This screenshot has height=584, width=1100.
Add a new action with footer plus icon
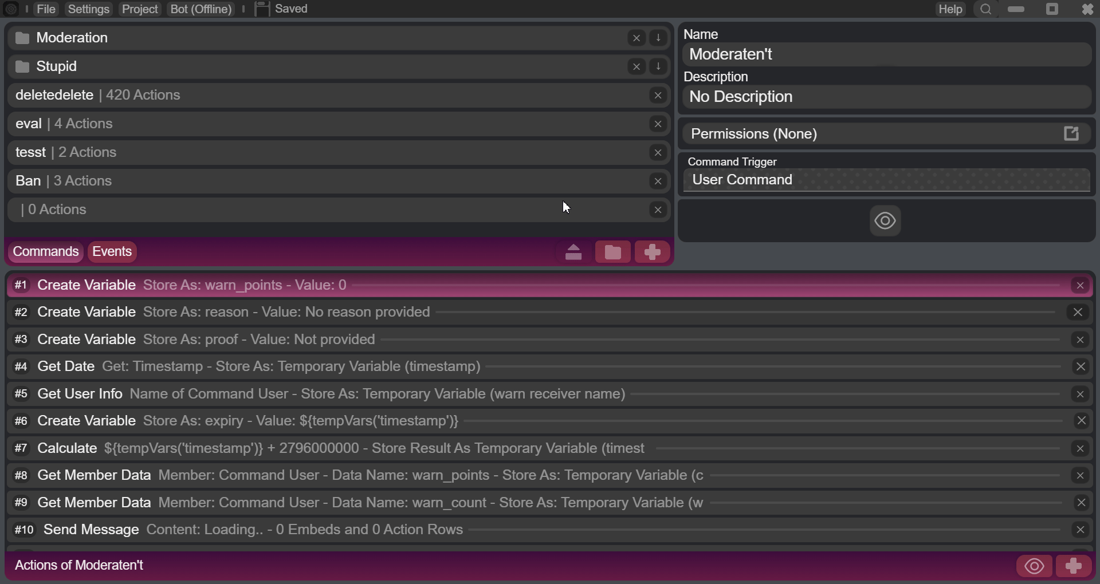click(1073, 566)
